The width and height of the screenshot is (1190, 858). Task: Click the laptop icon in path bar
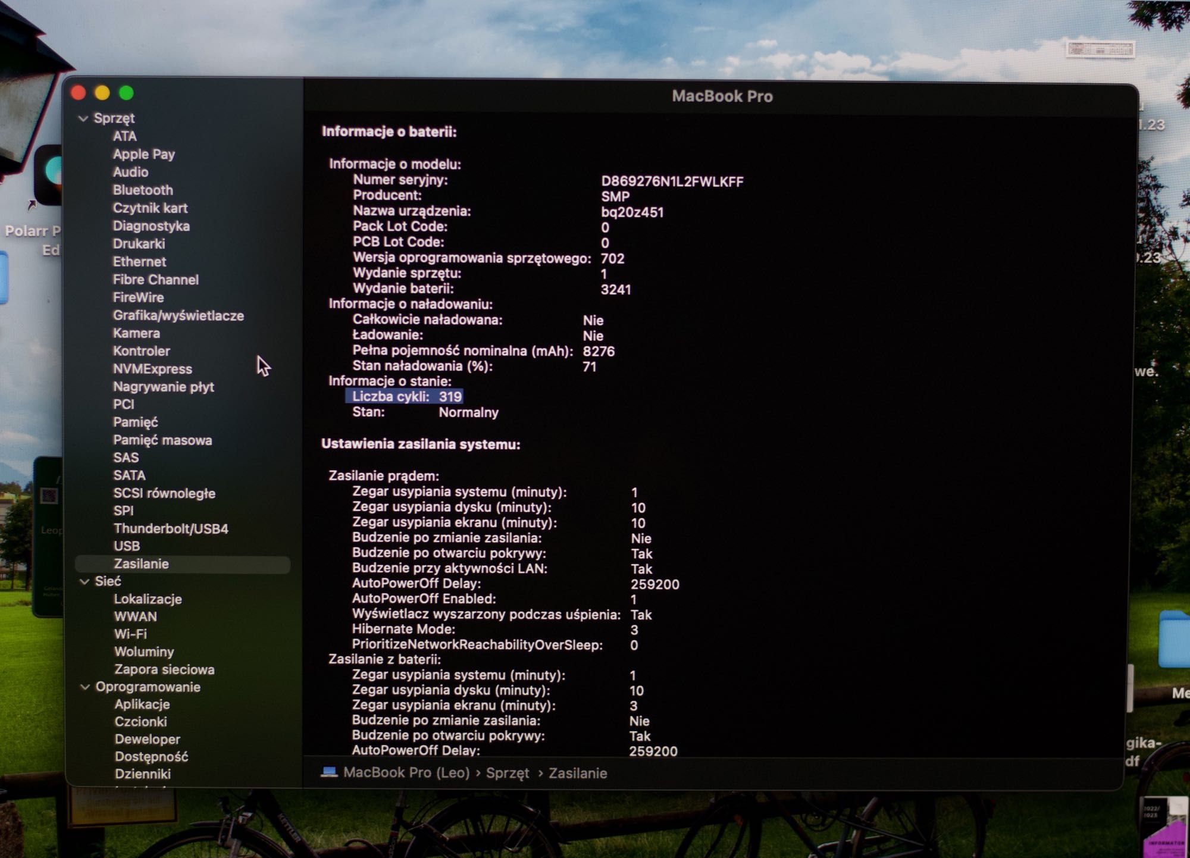point(329,772)
